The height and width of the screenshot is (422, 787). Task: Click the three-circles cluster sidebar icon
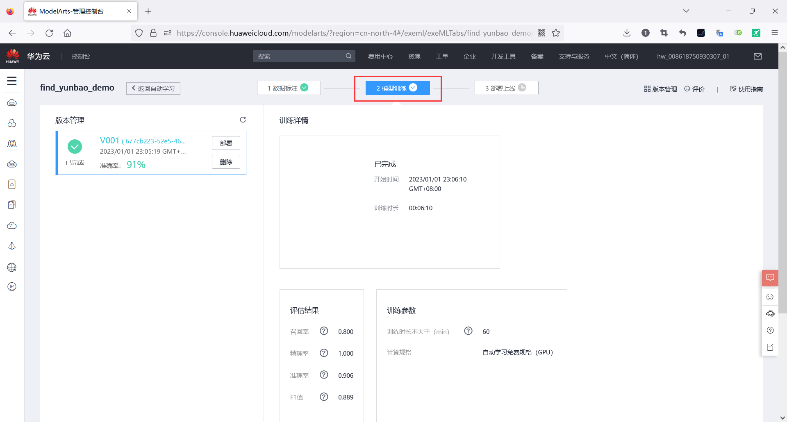[x=12, y=123]
